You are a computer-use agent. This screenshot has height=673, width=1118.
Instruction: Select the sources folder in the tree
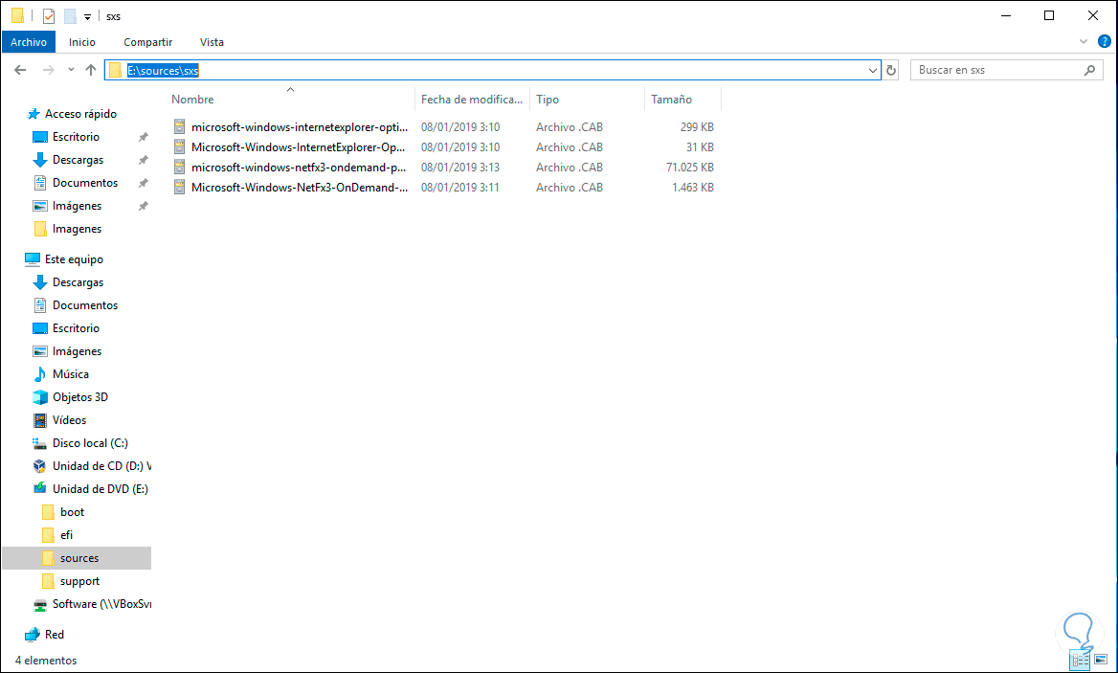pos(77,558)
